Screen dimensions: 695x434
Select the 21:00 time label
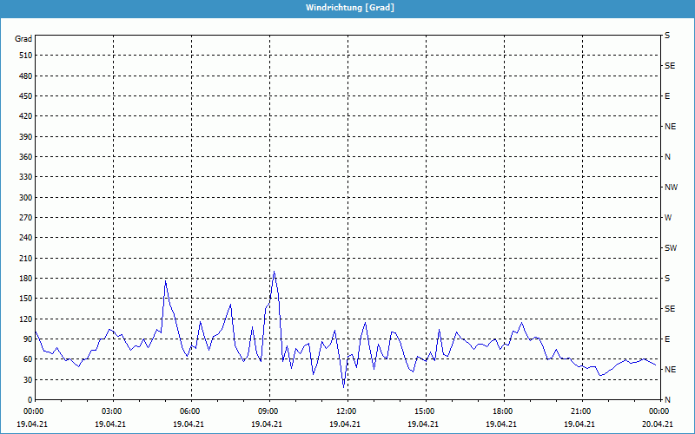point(581,411)
